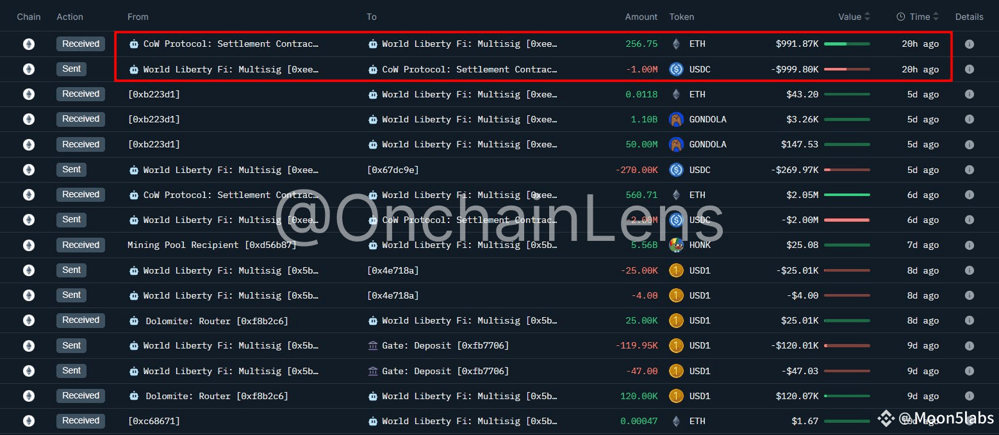Click USD1 coin icon in the -47.00 row

(x=676, y=371)
